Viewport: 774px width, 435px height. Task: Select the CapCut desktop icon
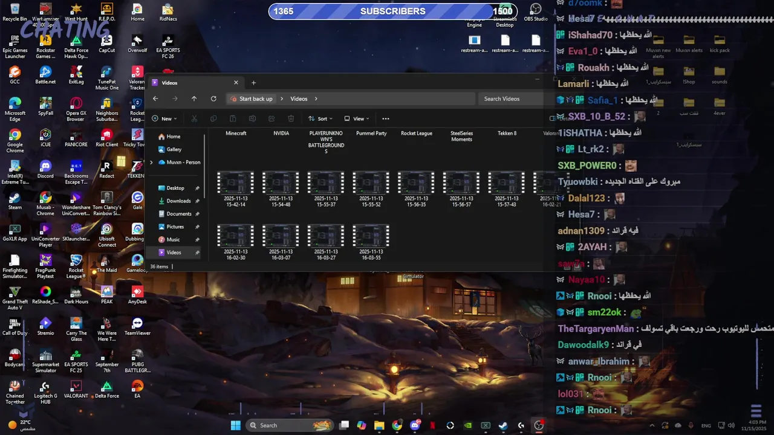coord(107,43)
